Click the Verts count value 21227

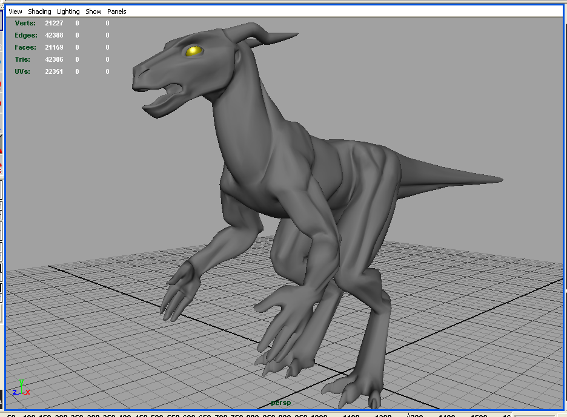point(54,23)
